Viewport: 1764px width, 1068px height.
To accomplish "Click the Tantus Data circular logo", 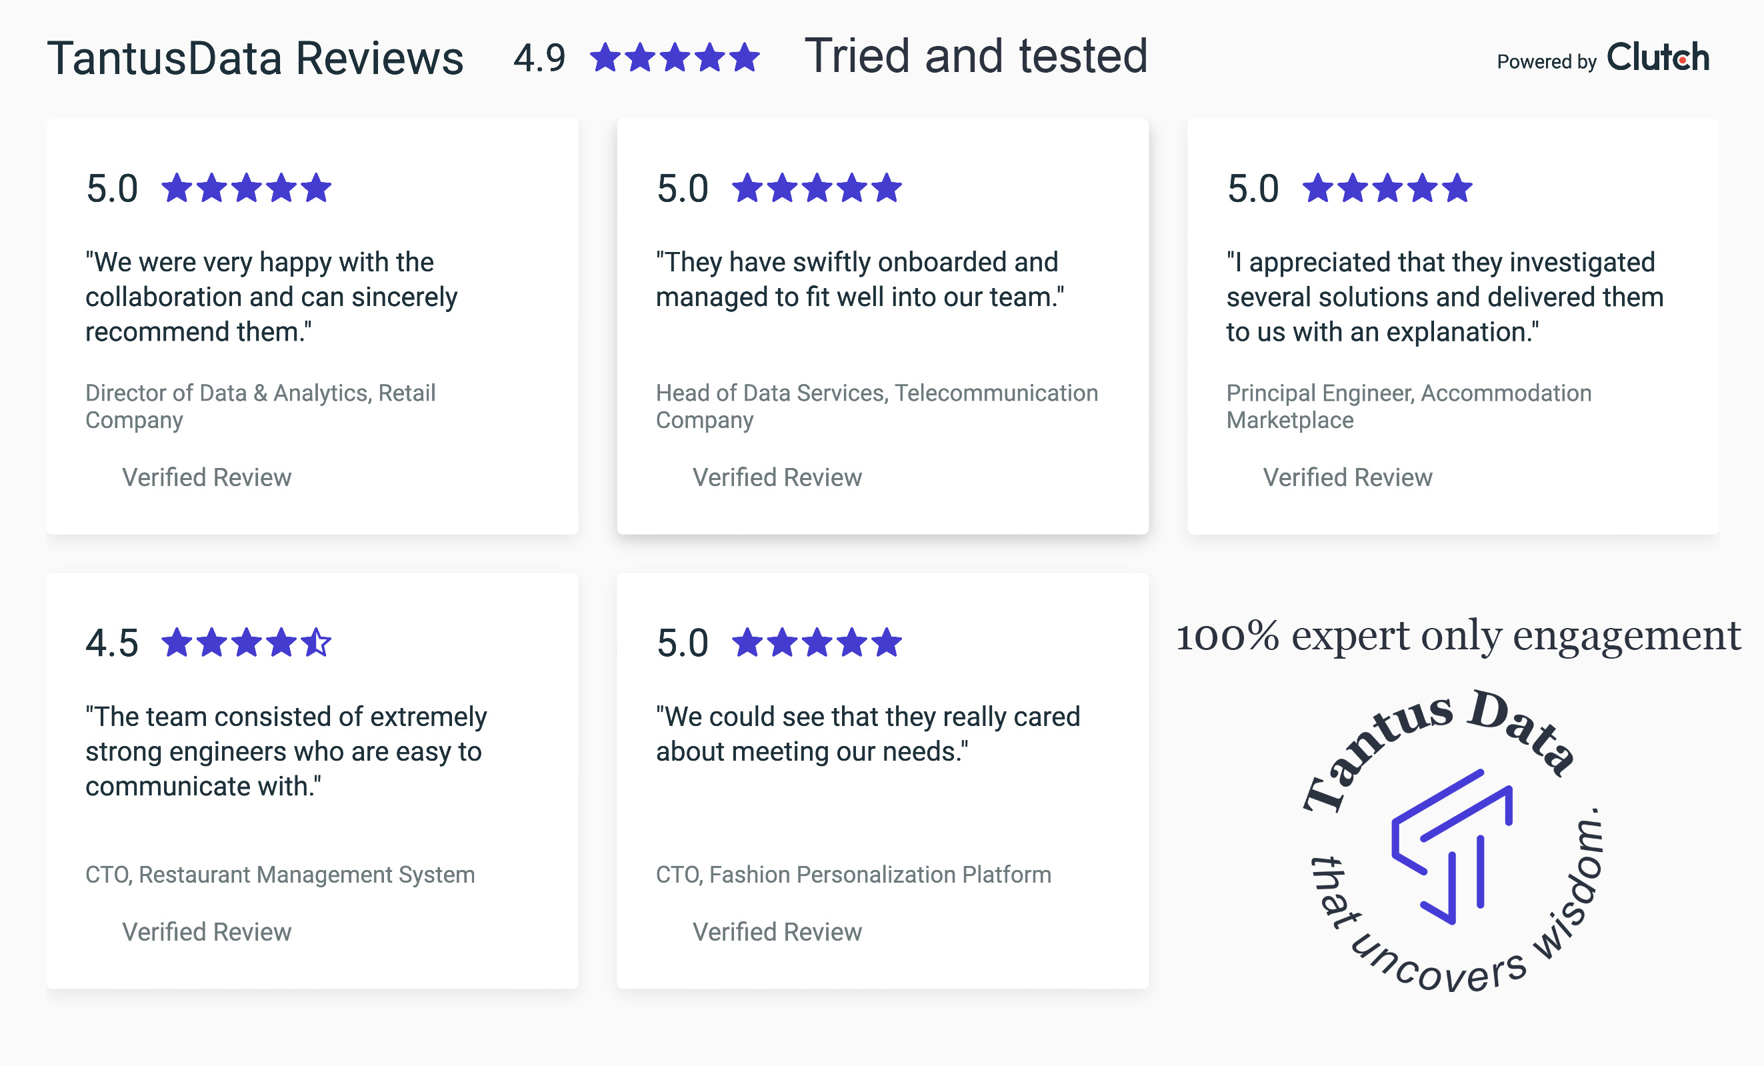I will (x=1453, y=842).
